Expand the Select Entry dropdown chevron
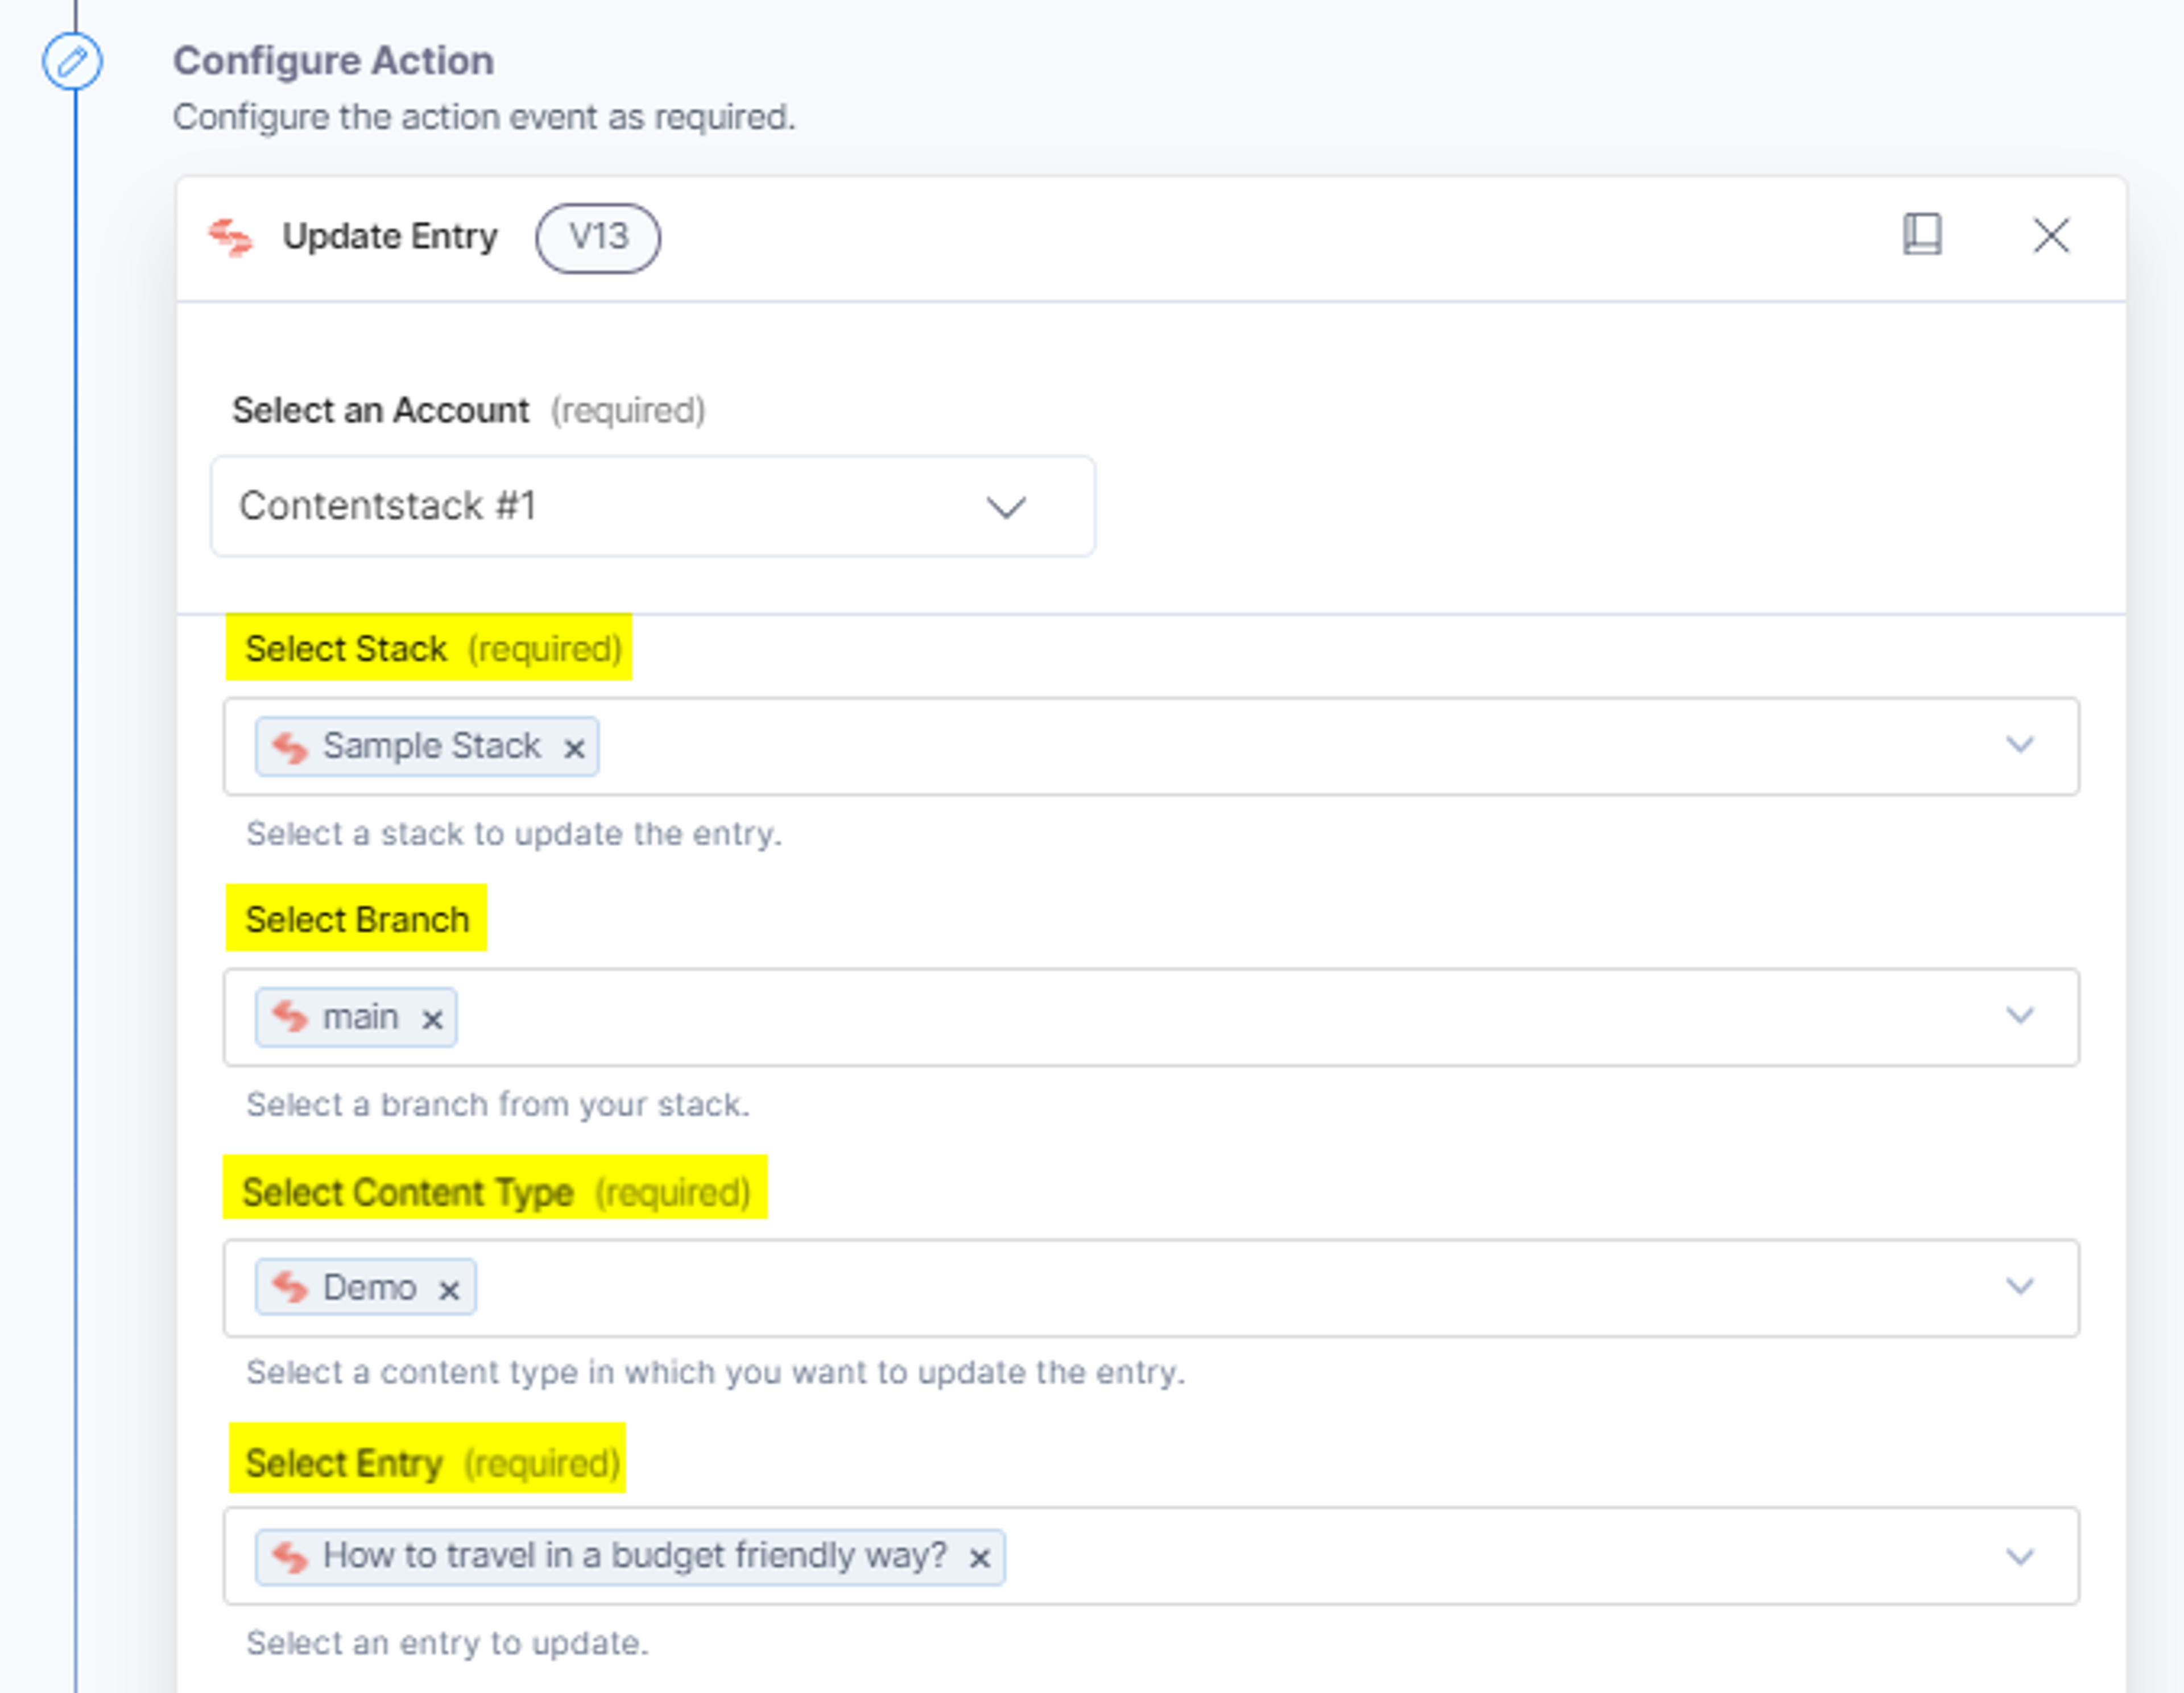The image size is (2184, 1693). click(x=2020, y=1557)
